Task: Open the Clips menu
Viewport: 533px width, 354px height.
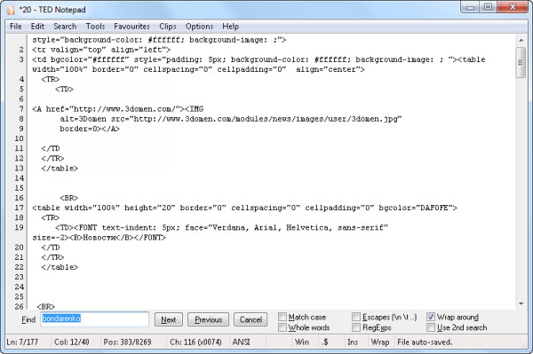Action: [x=168, y=27]
